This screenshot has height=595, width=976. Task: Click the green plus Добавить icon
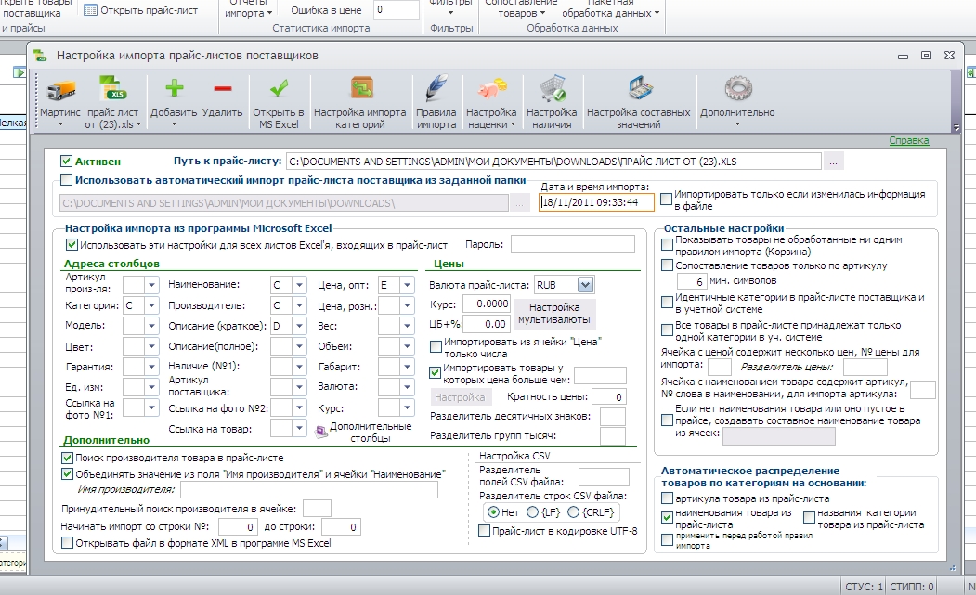coord(174,88)
